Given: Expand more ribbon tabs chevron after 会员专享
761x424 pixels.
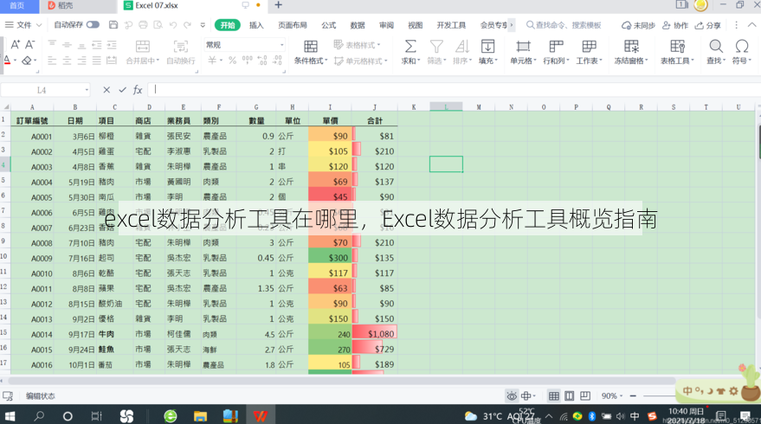Looking at the screenshot, I should click(x=511, y=25).
